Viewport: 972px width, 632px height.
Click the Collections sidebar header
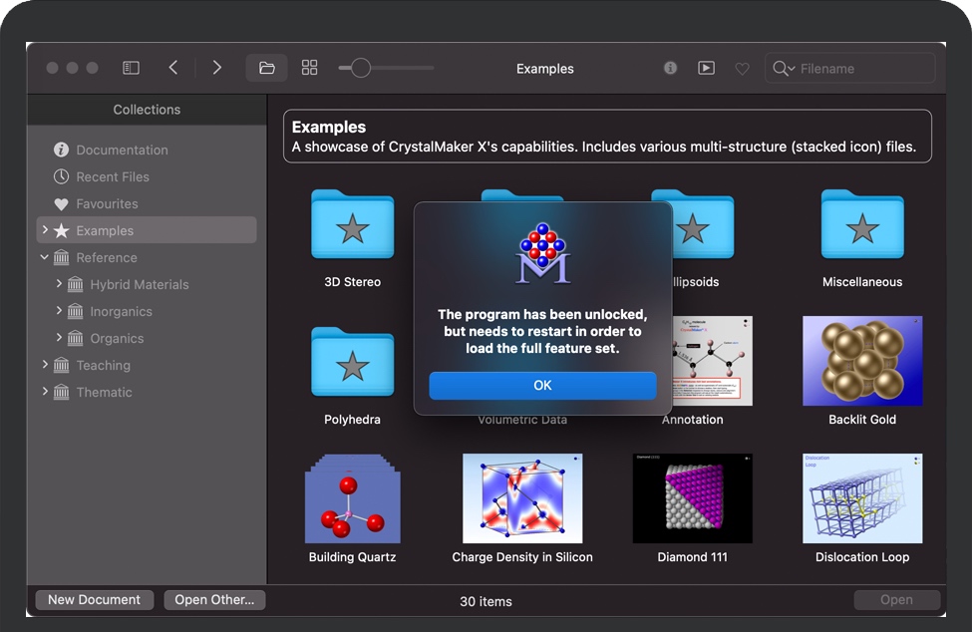click(147, 110)
